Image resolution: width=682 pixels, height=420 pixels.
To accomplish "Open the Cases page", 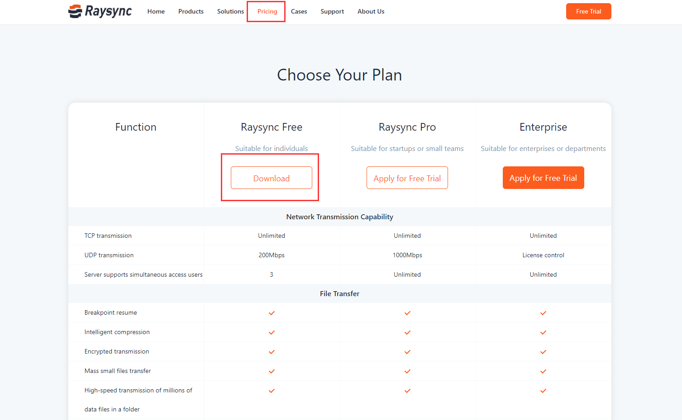I will coord(299,11).
